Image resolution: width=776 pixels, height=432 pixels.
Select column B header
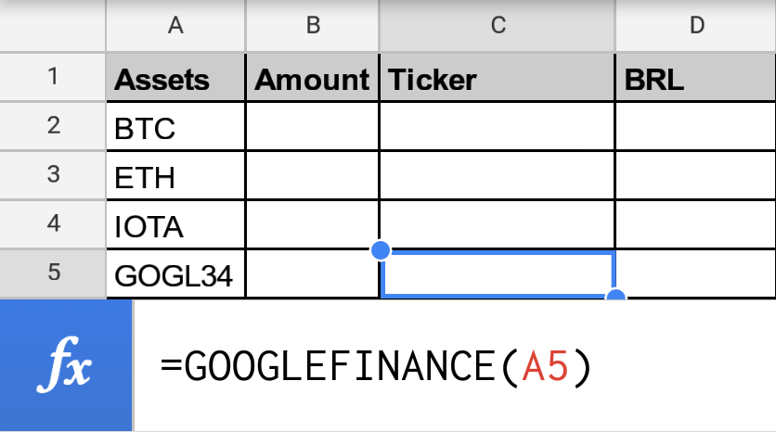313,26
